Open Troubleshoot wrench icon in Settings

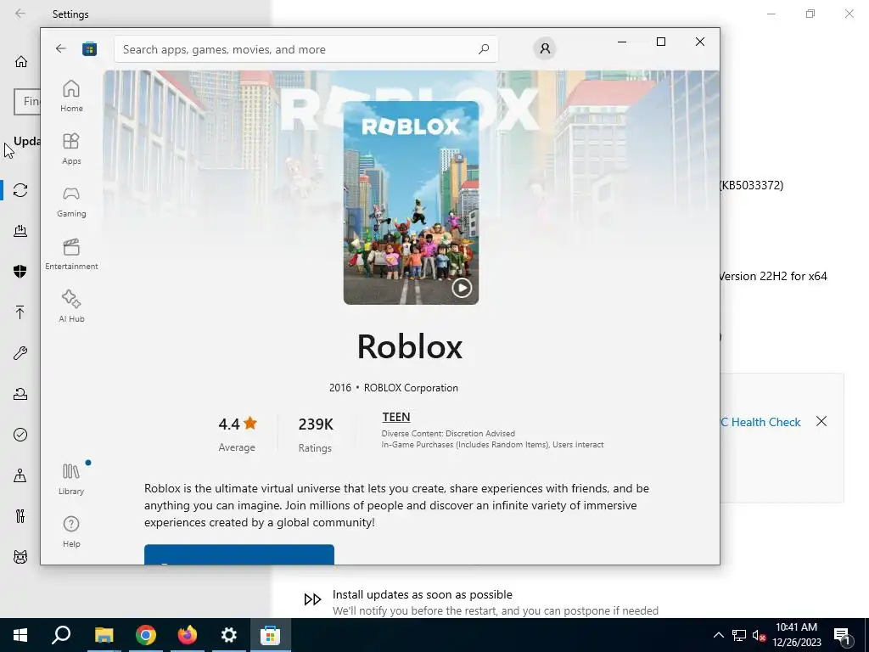point(20,353)
